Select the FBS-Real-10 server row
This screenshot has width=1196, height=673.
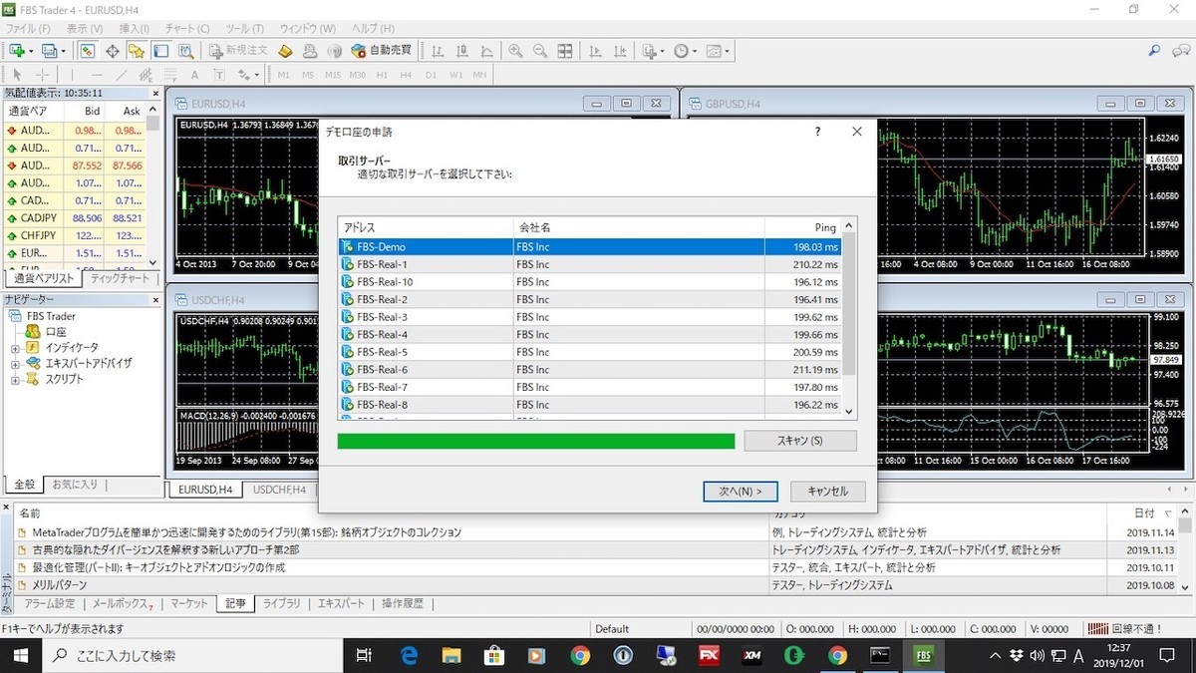tap(590, 282)
